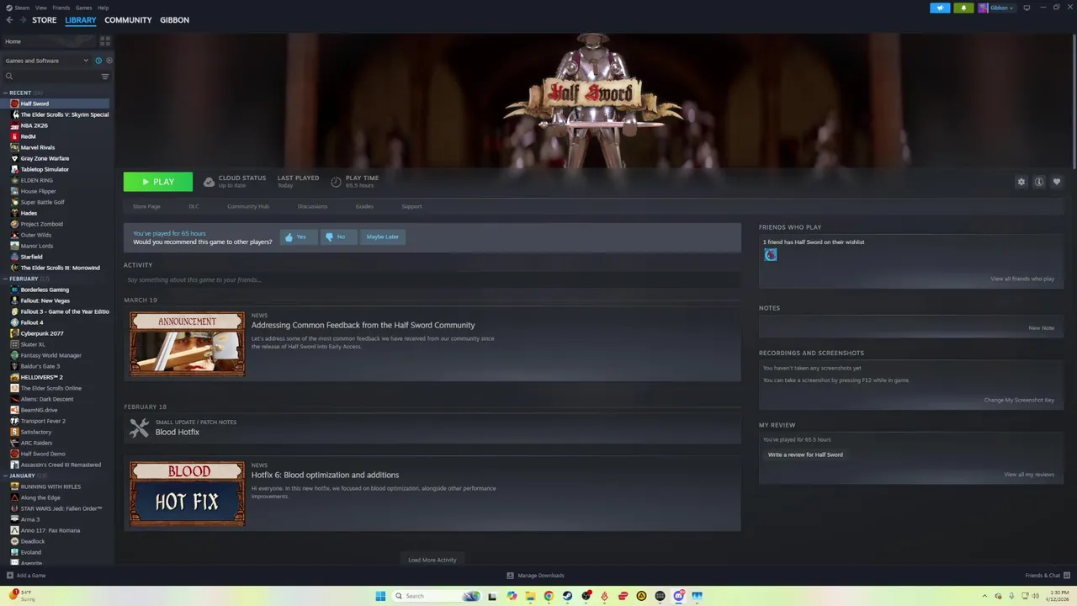This screenshot has width=1077, height=606.
Task: Click Change My Screenshot Key
Action: pyautogui.click(x=1019, y=400)
